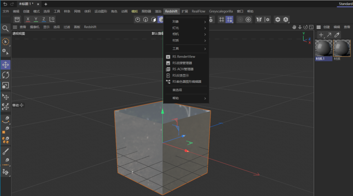The image size is (353, 196).
Task: Select the edge pen line tool
Action: click(x=5, y=162)
